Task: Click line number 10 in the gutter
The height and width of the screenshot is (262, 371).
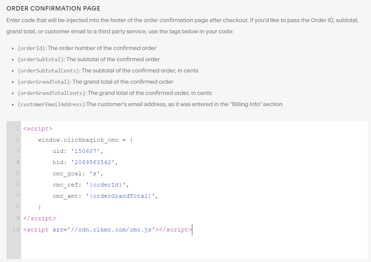Action: tap(16, 230)
